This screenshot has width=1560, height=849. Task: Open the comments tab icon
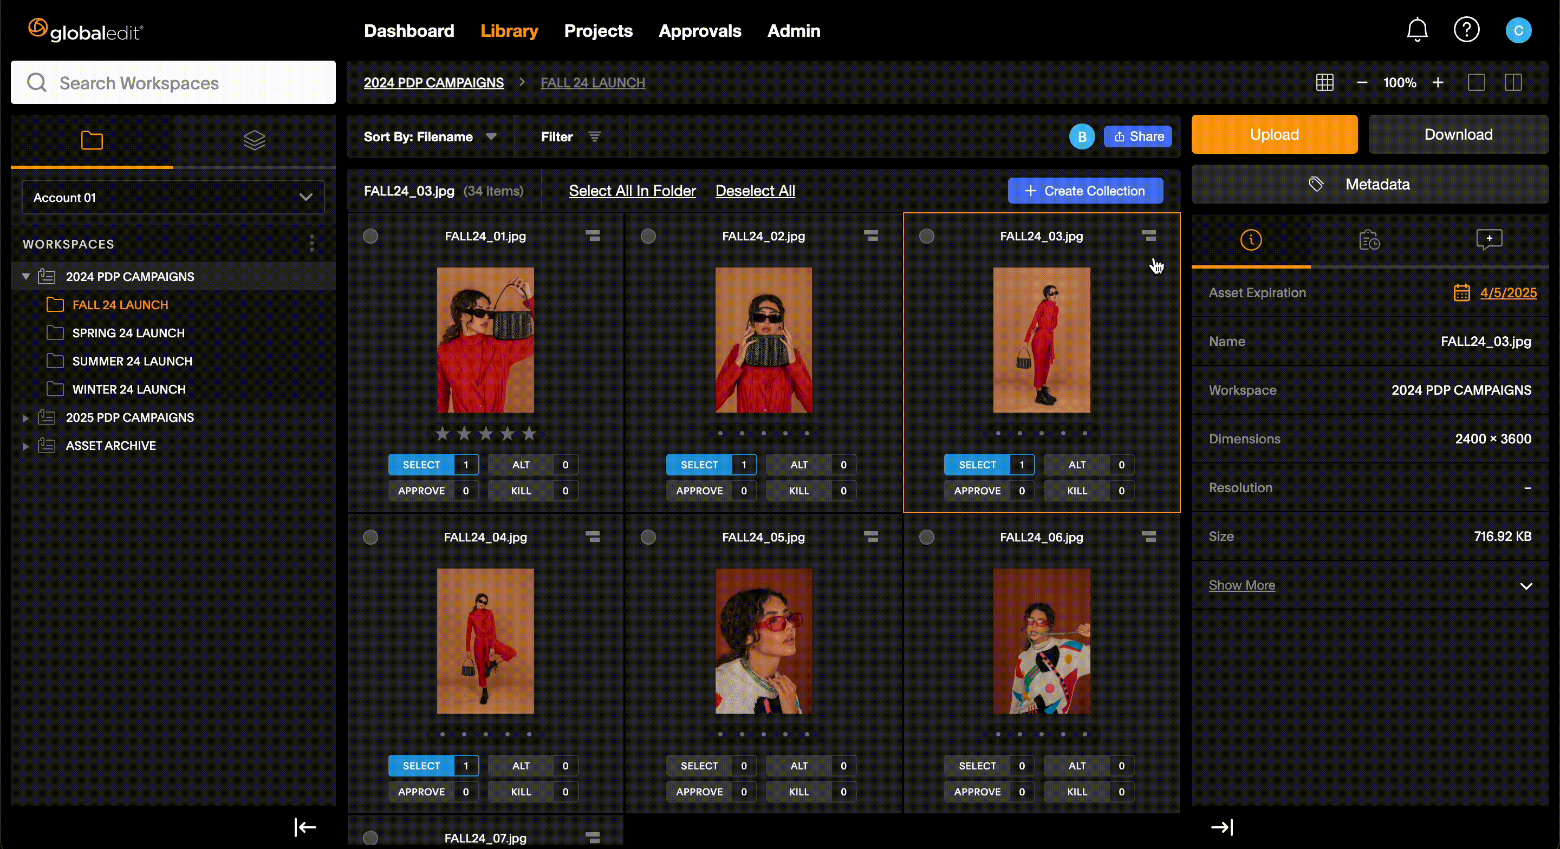click(1488, 240)
